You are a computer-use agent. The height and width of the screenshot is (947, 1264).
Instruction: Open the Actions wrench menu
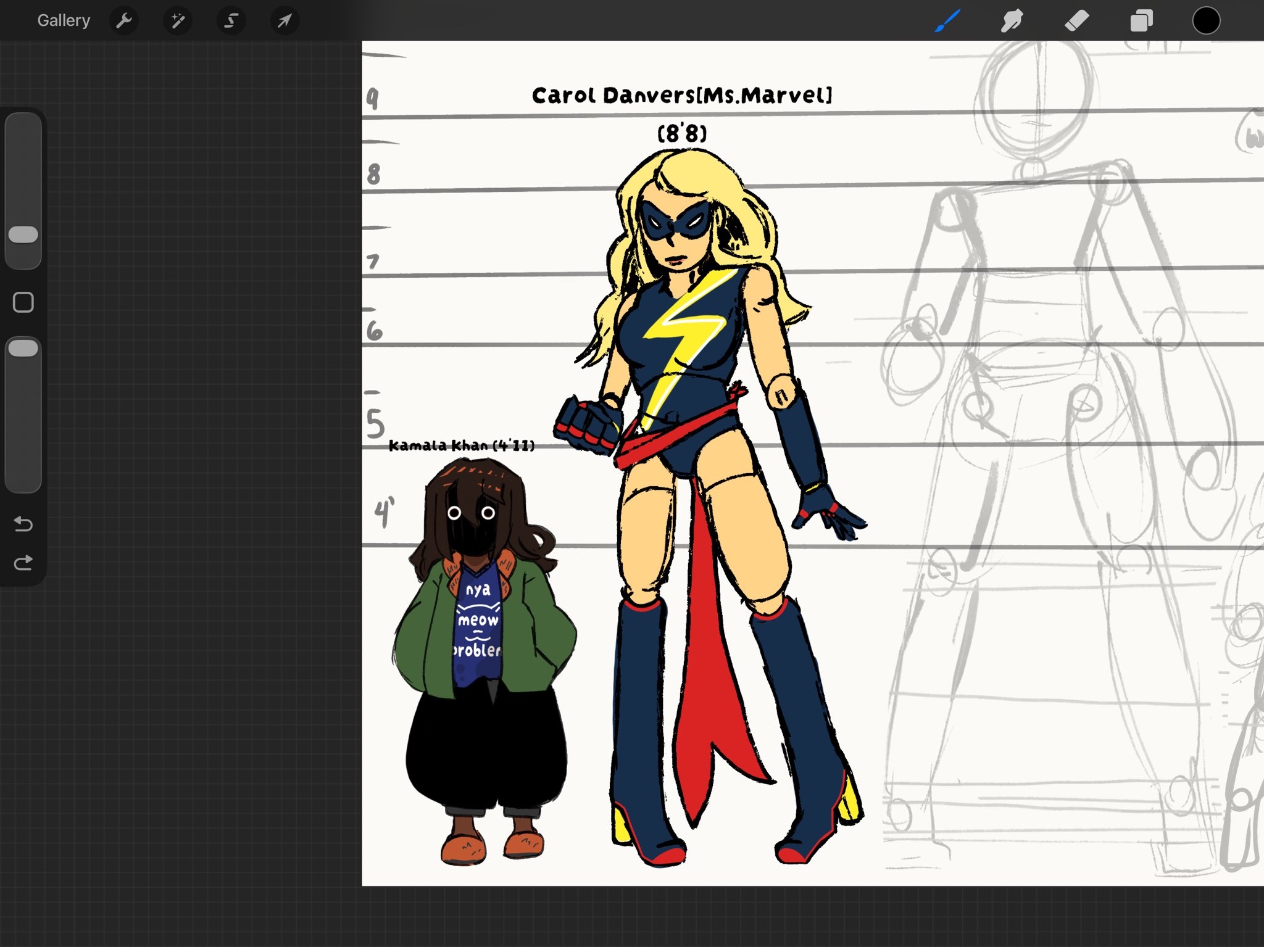click(x=124, y=21)
